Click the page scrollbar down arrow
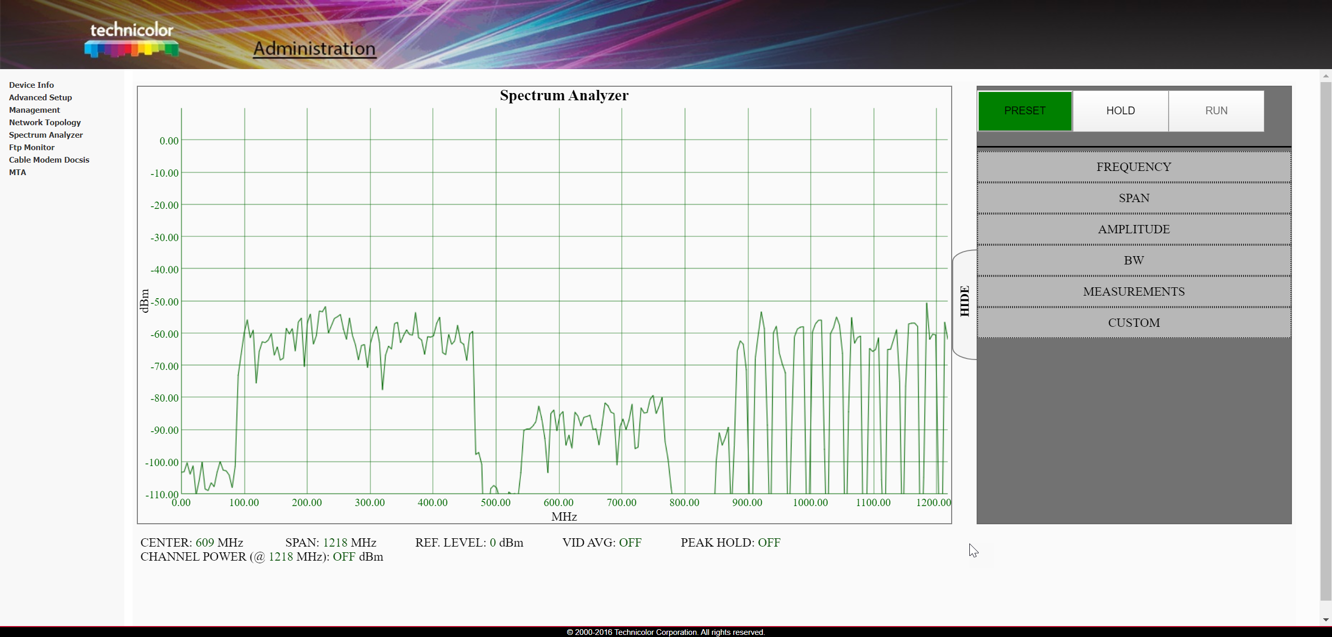The width and height of the screenshot is (1332, 637). 1325,619
